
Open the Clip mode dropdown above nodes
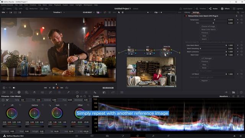tap(157, 12)
